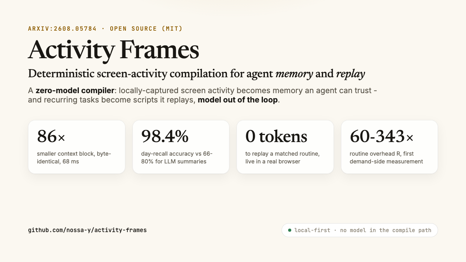Click the italic word replay in subtitle
The width and height of the screenshot is (466, 262).
(x=350, y=74)
